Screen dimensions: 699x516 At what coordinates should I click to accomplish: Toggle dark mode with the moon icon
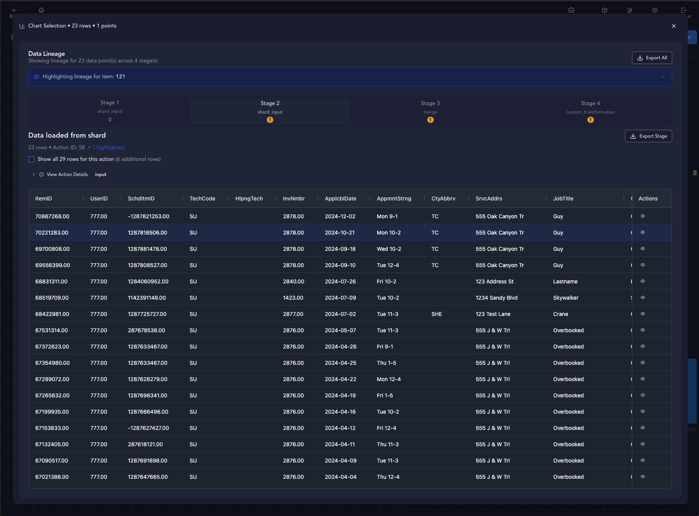[x=630, y=10]
